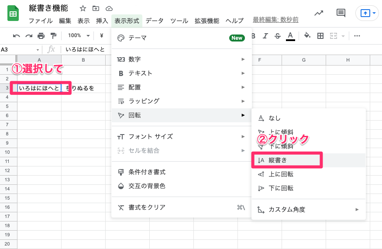The width and height of the screenshot is (382, 249).
Task: Open the 100% zoom dropdown
Action: tap(79, 36)
